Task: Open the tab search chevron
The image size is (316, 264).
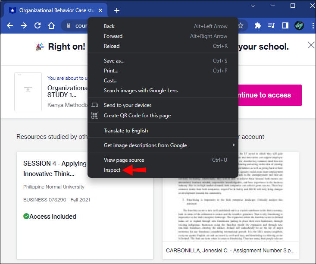Action: tap(253, 6)
